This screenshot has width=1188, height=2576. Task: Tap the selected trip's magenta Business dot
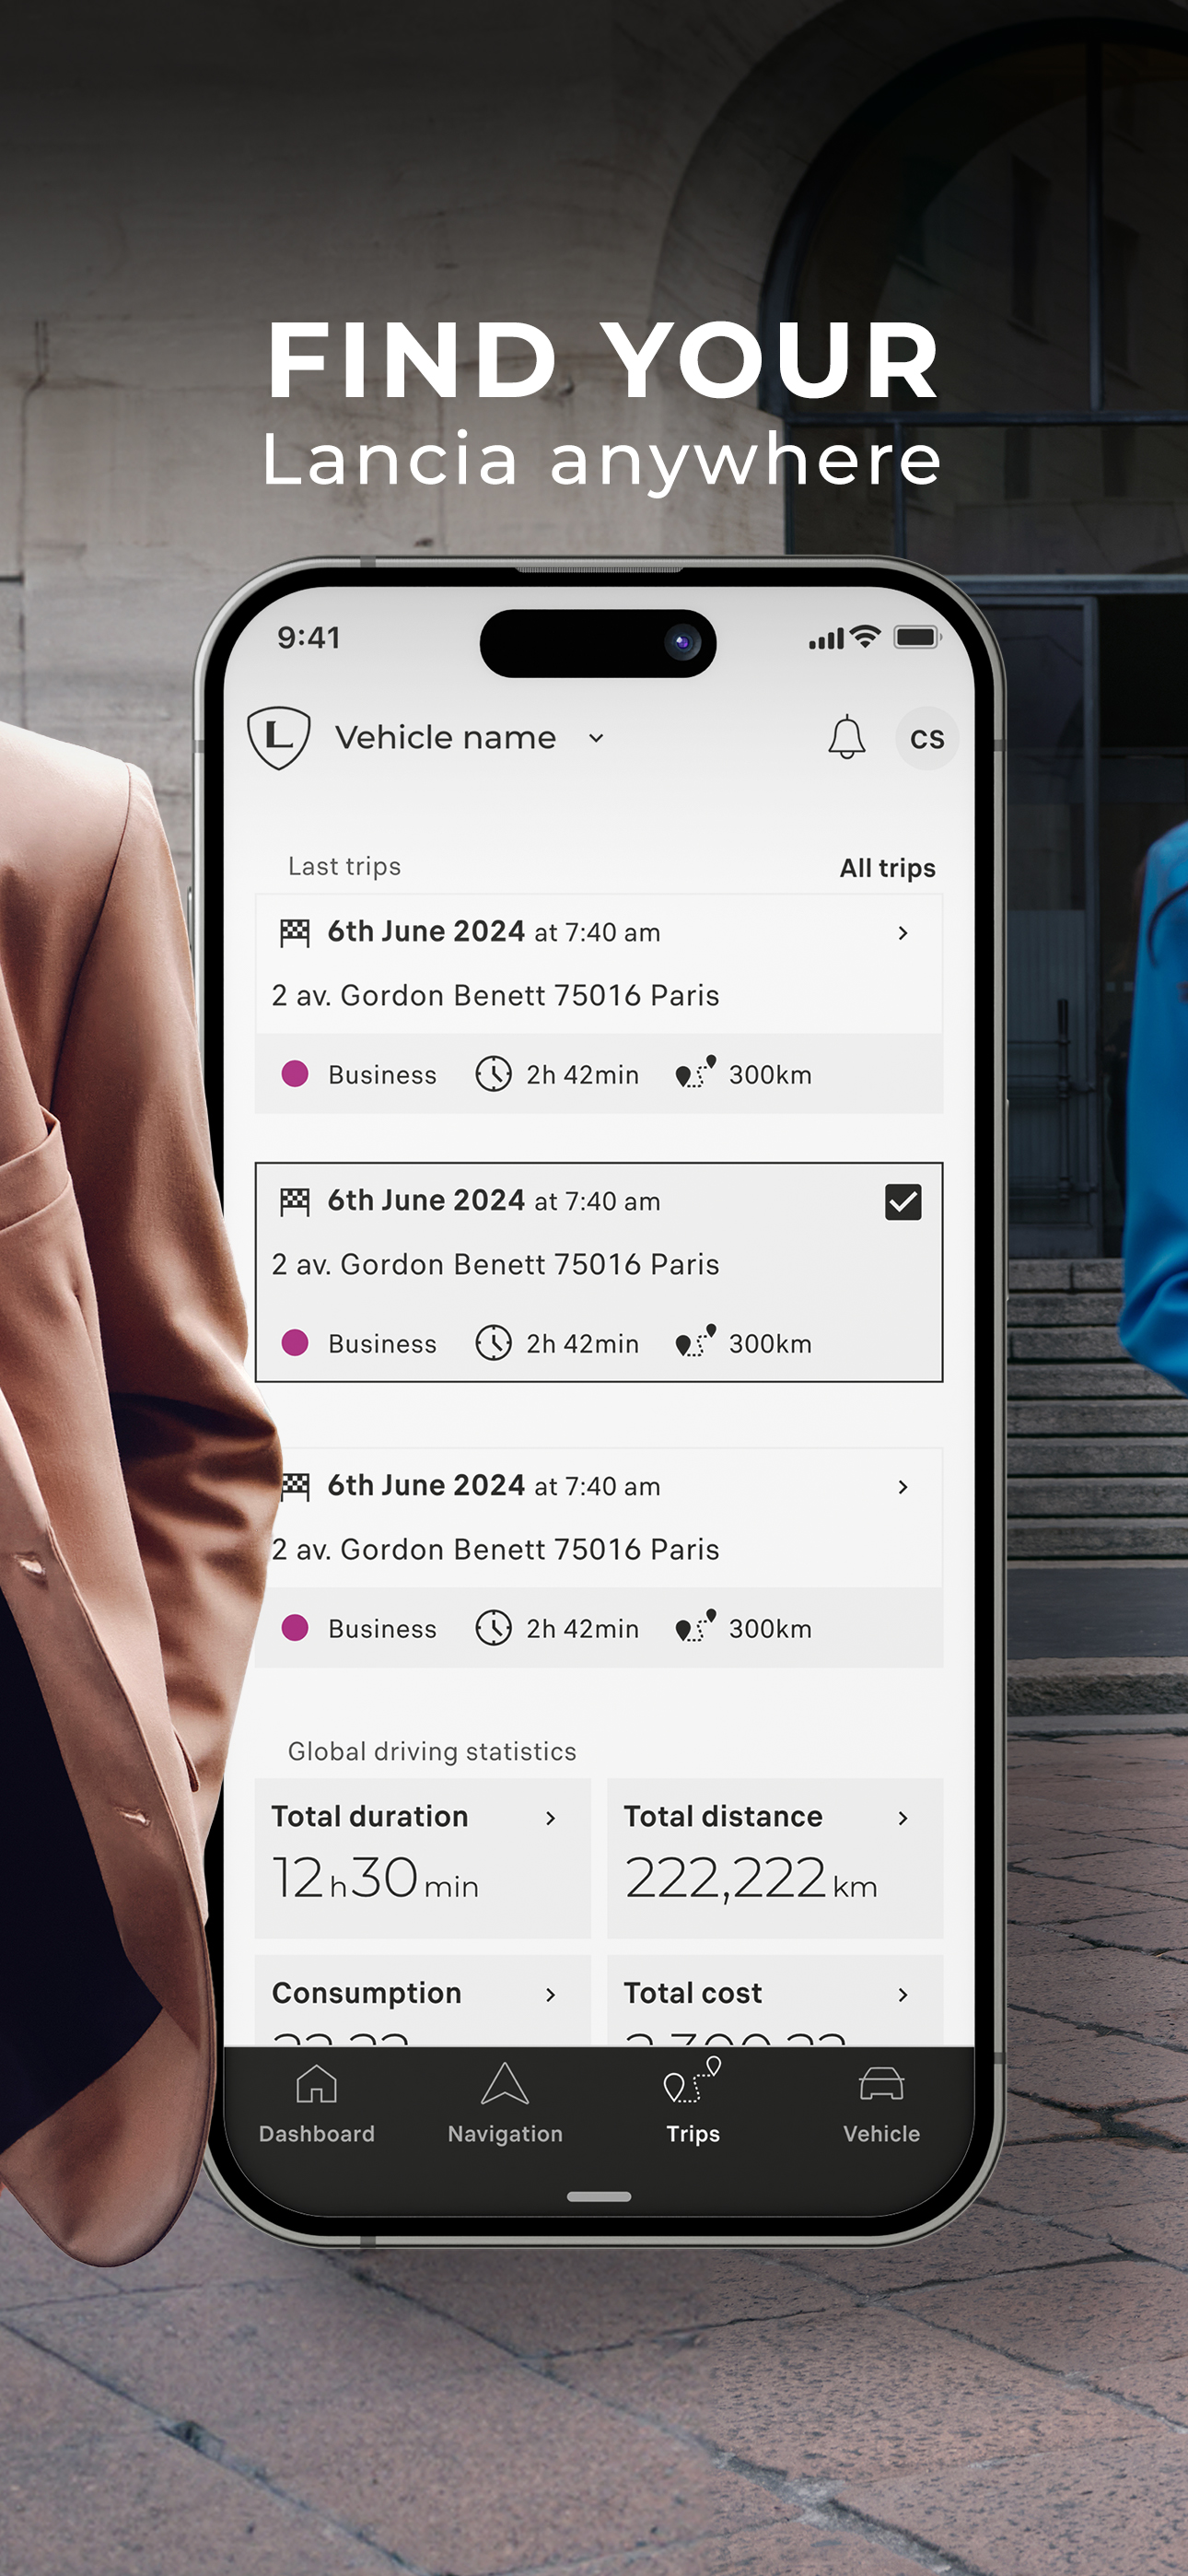point(295,1343)
